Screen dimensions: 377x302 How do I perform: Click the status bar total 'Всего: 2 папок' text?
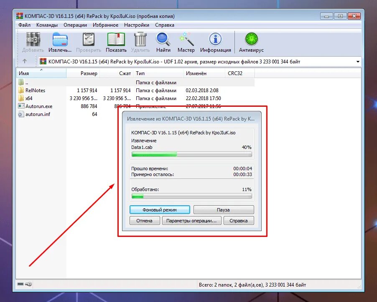252,285
